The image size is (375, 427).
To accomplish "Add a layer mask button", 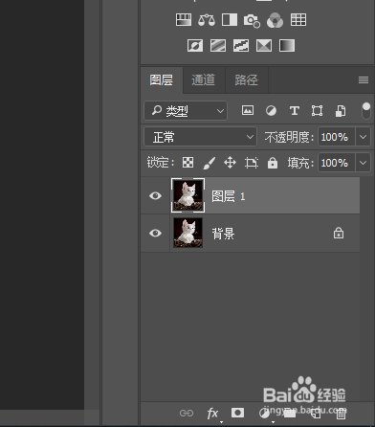I will pos(237,413).
